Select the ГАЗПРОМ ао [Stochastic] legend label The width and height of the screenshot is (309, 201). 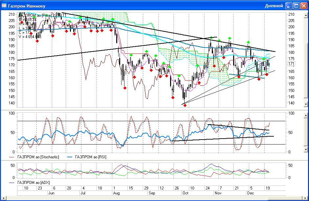(38, 157)
